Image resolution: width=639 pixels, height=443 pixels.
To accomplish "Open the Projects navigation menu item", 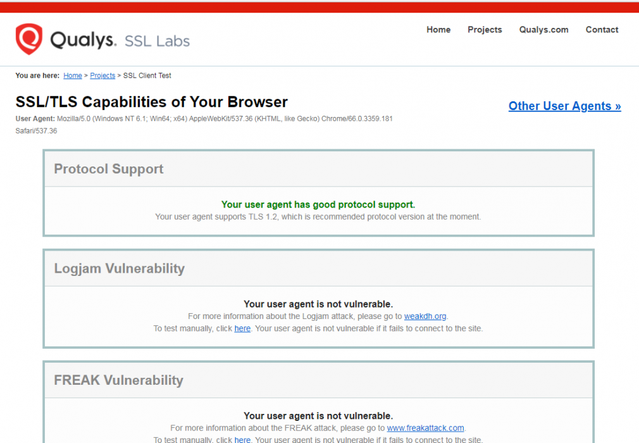I will pyautogui.click(x=485, y=30).
